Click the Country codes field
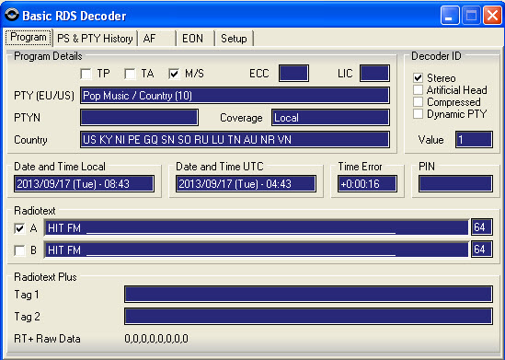Screen dimensions: 505x360 pos(235,140)
